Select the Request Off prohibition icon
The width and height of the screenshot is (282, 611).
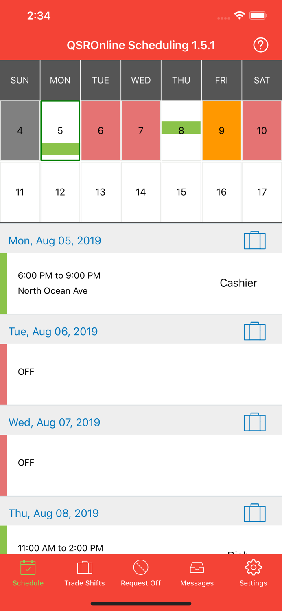click(x=141, y=567)
